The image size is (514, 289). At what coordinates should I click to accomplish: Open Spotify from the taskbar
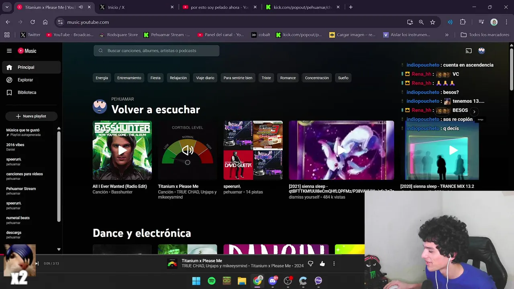click(x=212, y=281)
